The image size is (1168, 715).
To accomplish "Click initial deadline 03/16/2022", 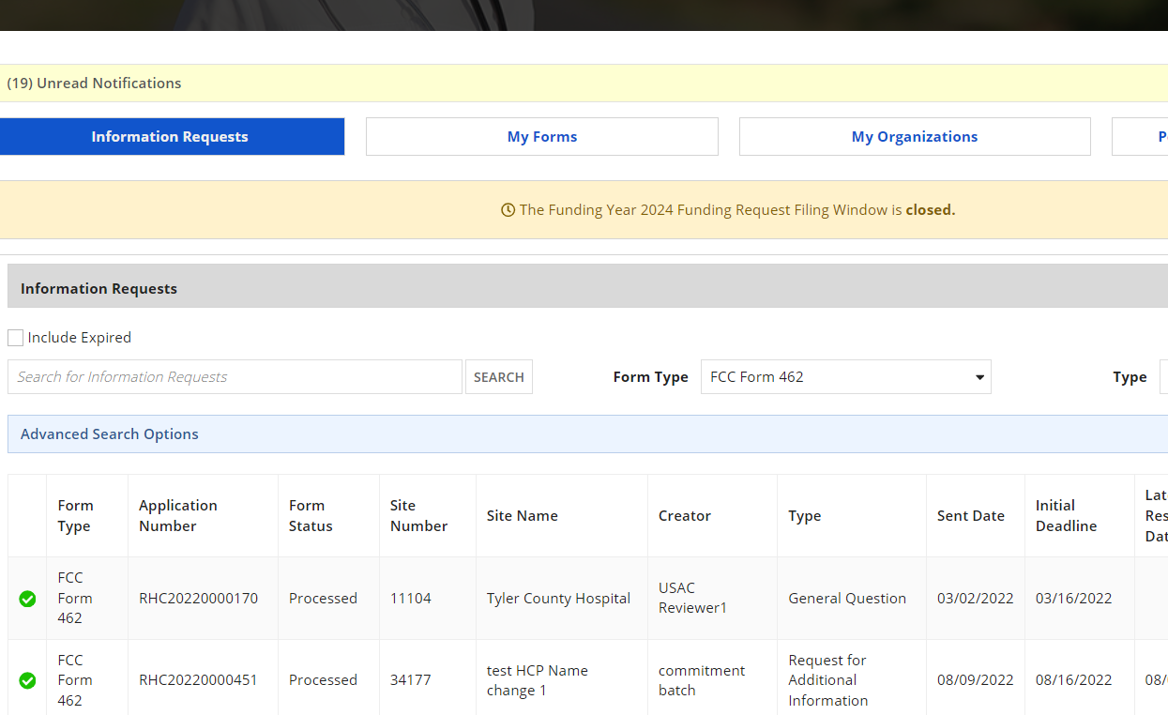I will (x=1074, y=599).
